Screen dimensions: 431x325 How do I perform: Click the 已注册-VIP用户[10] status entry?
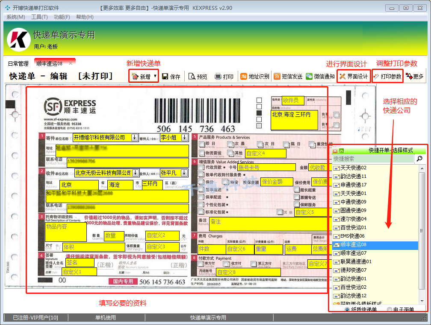pyautogui.click(x=35, y=318)
